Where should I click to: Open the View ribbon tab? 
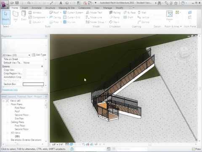[x=97, y=8]
